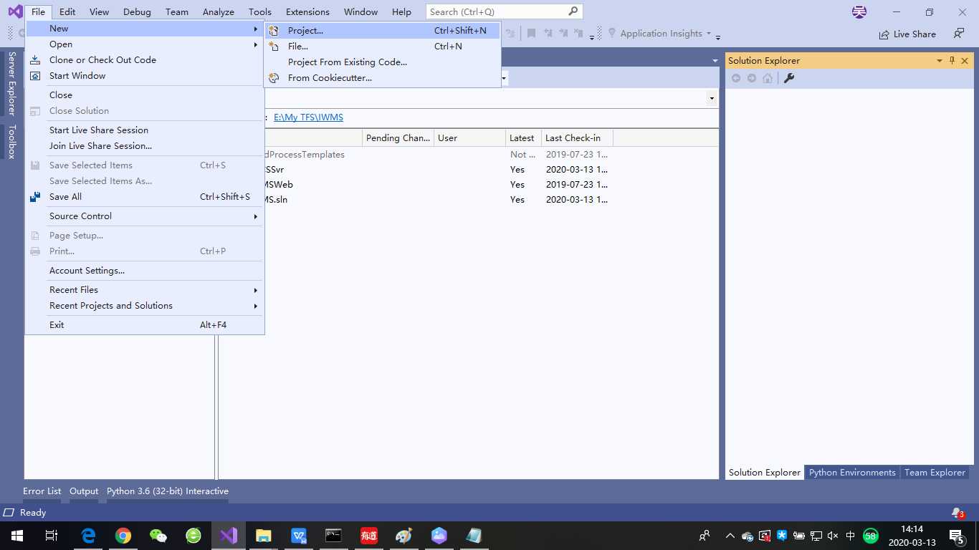Open the Edit menu
Screen dimensions: 979x550
coord(67,12)
